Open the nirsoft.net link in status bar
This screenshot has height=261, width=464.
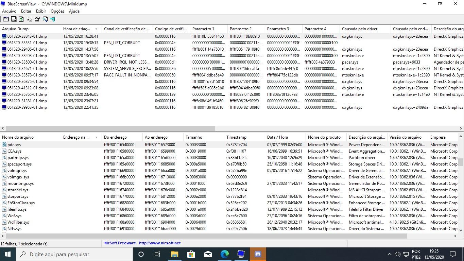pyautogui.click(x=160, y=243)
